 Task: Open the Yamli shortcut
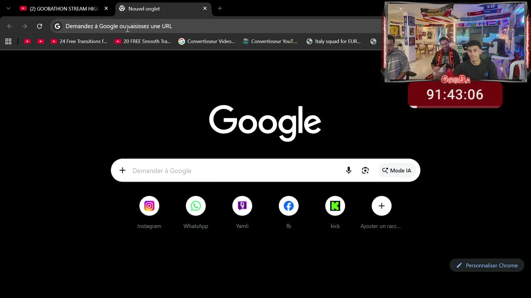coord(242,212)
